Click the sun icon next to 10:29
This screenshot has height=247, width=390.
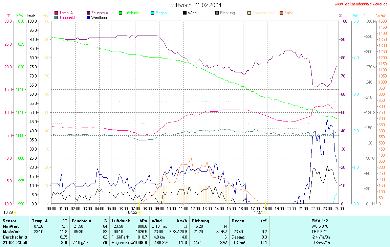15,212
